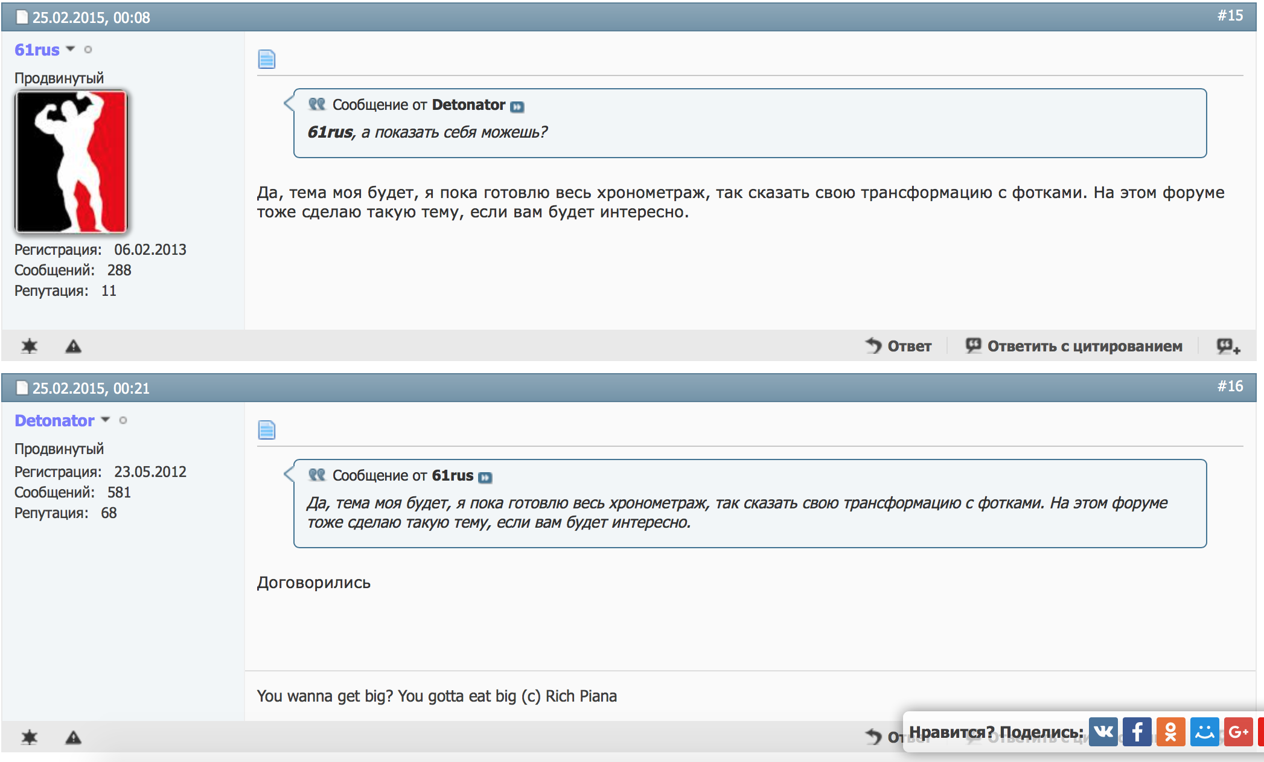Open the post #15 permalink
This screenshot has height=762, width=1264.
pos(1230,16)
